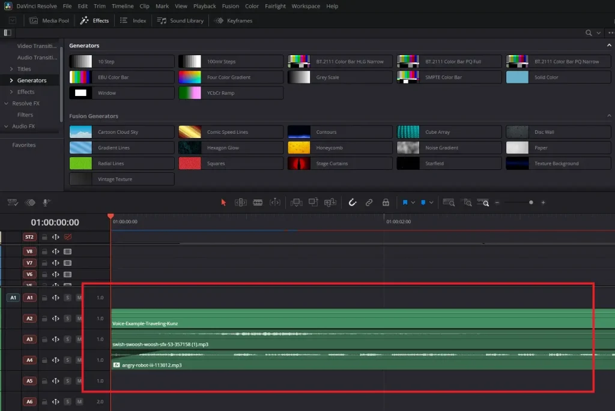Click the keyframe diamond icon left of the microphone
The width and height of the screenshot is (615, 411).
(x=30, y=203)
